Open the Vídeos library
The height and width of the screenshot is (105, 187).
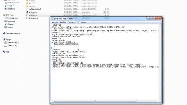tap(10, 27)
